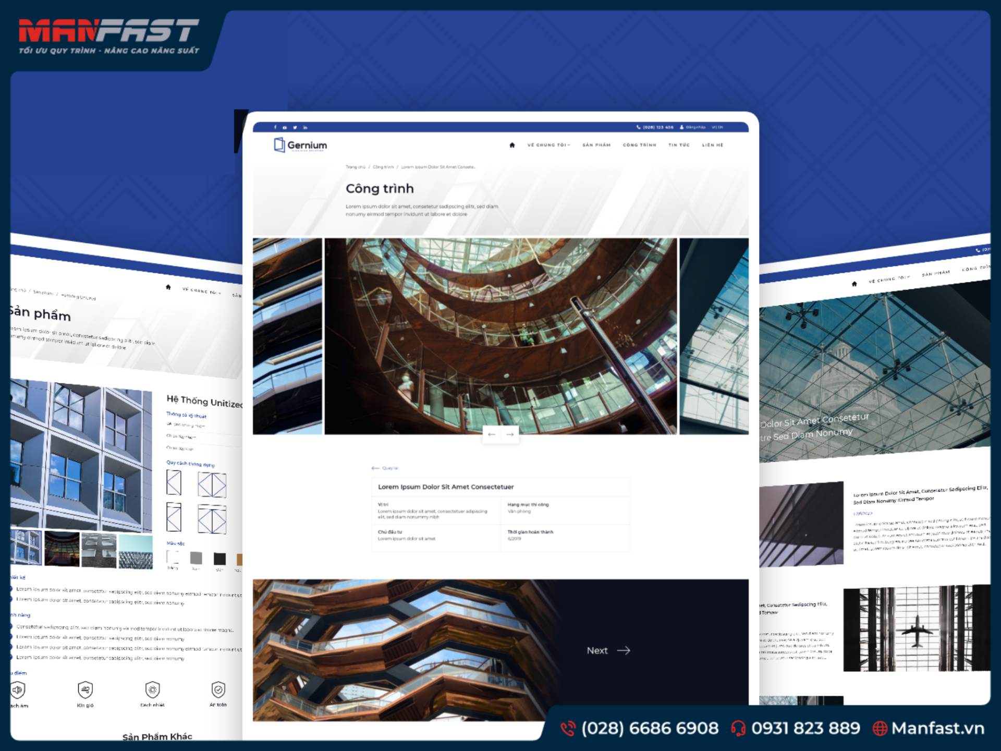Select the black color swatch under Màu sắc
Screen dimensions: 1001x751
coord(219,559)
